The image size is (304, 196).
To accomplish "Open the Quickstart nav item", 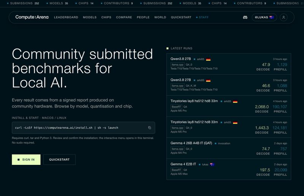I will tap(181, 17).
